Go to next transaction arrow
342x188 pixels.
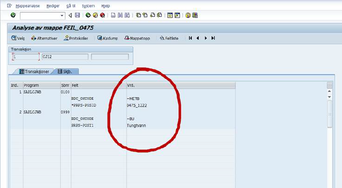pos(205,38)
